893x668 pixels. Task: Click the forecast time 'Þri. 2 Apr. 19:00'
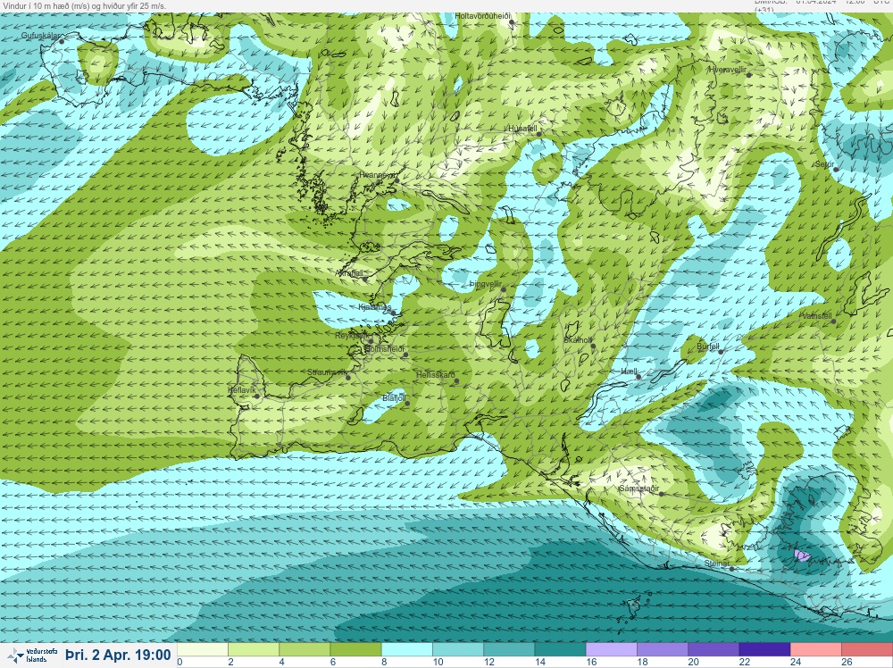tap(118, 655)
